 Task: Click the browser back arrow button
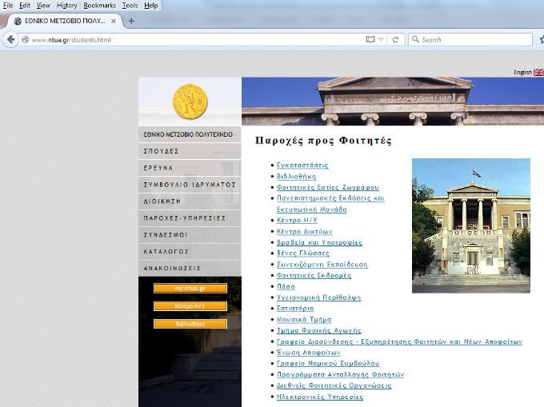pyautogui.click(x=10, y=39)
